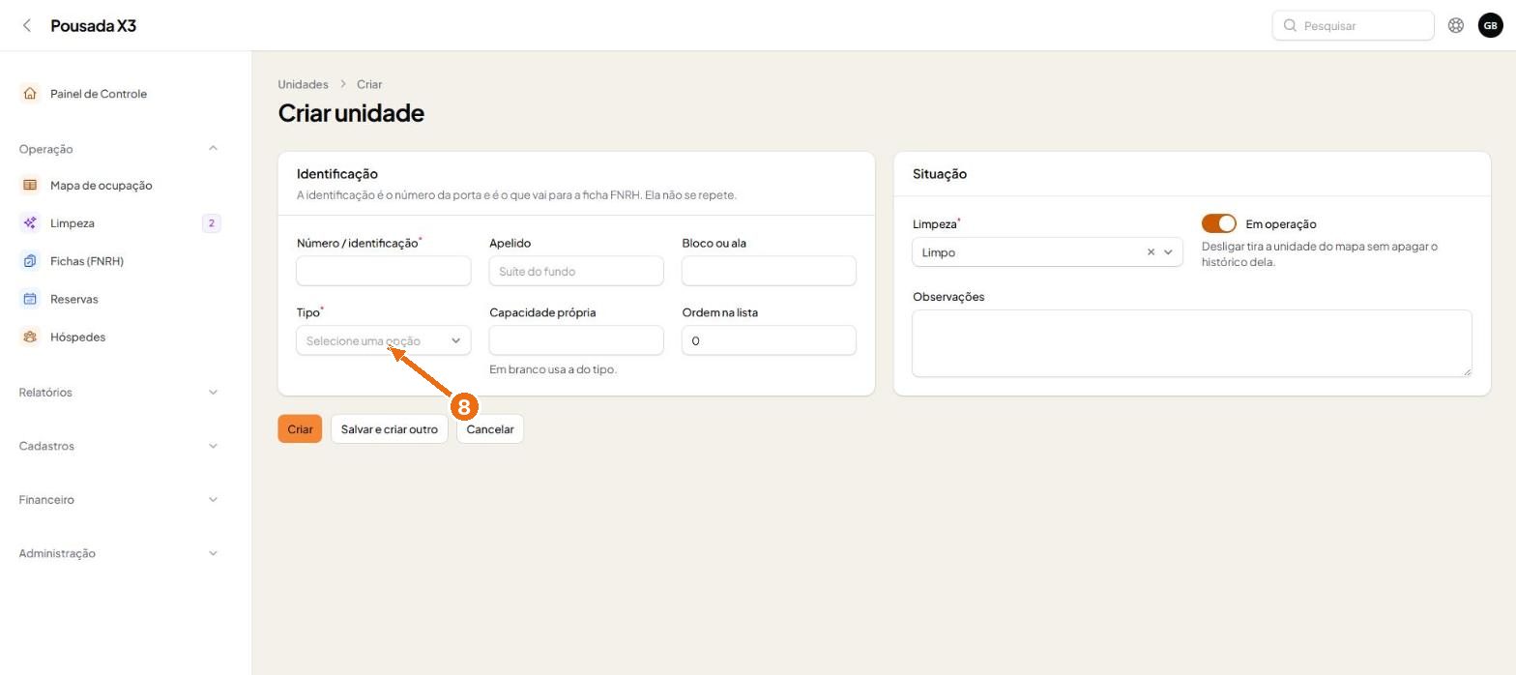Open the theme switcher icon in header
The width and height of the screenshot is (1516, 675).
click(1455, 25)
